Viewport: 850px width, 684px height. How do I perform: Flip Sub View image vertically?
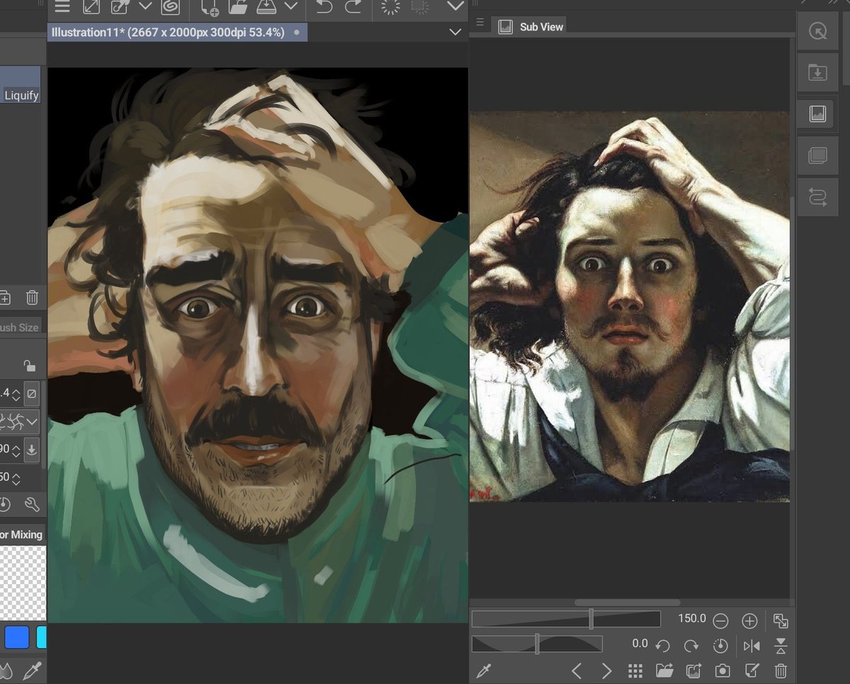tap(781, 645)
